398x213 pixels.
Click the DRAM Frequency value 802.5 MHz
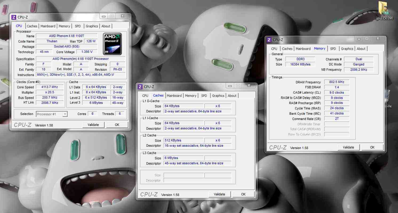[337, 82]
